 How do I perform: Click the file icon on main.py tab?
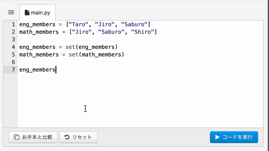coord(27,13)
